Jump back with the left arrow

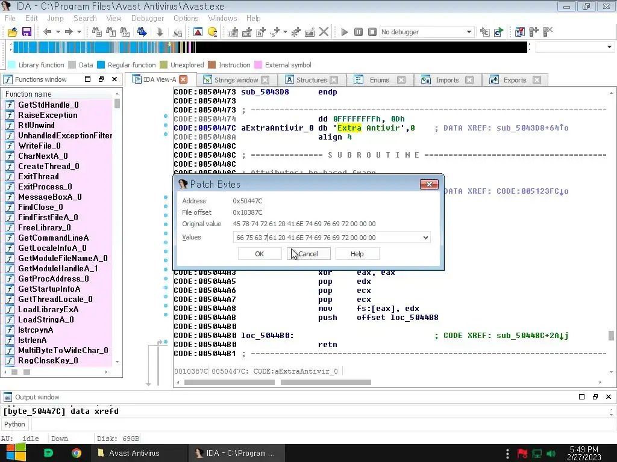click(48, 32)
